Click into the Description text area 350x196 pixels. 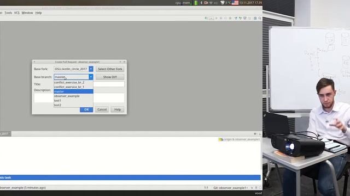[x=109, y=98]
